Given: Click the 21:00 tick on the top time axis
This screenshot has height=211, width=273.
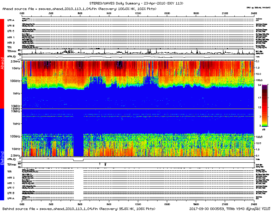Looking at the screenshot, I should point(225,13).
